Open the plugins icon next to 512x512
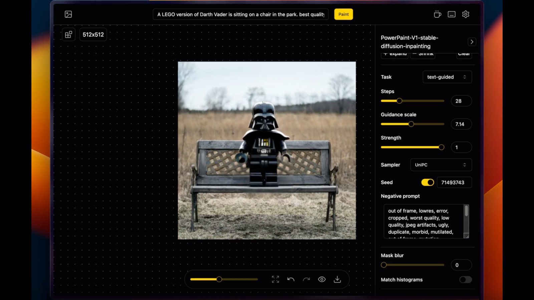Image resolution: width=534 pixels, height=300 pixels. pyautogui.click(x=68, y=35)
